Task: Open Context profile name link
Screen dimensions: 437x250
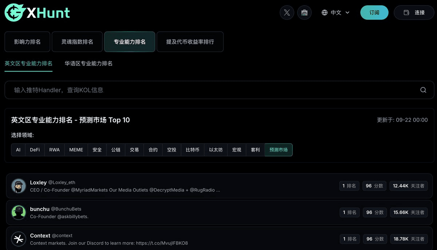Action: (x=40, y=235)
